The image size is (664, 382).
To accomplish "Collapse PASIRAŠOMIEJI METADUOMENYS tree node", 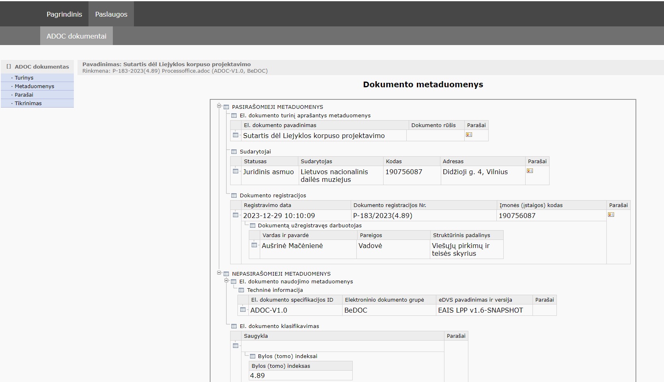I will (219, 106).
